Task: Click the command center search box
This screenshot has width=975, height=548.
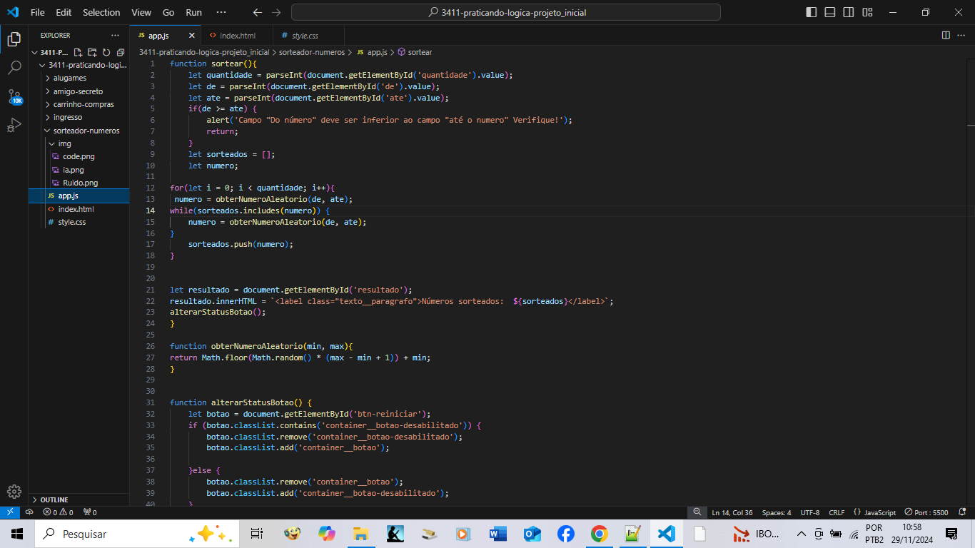Action: coord(506,12)
